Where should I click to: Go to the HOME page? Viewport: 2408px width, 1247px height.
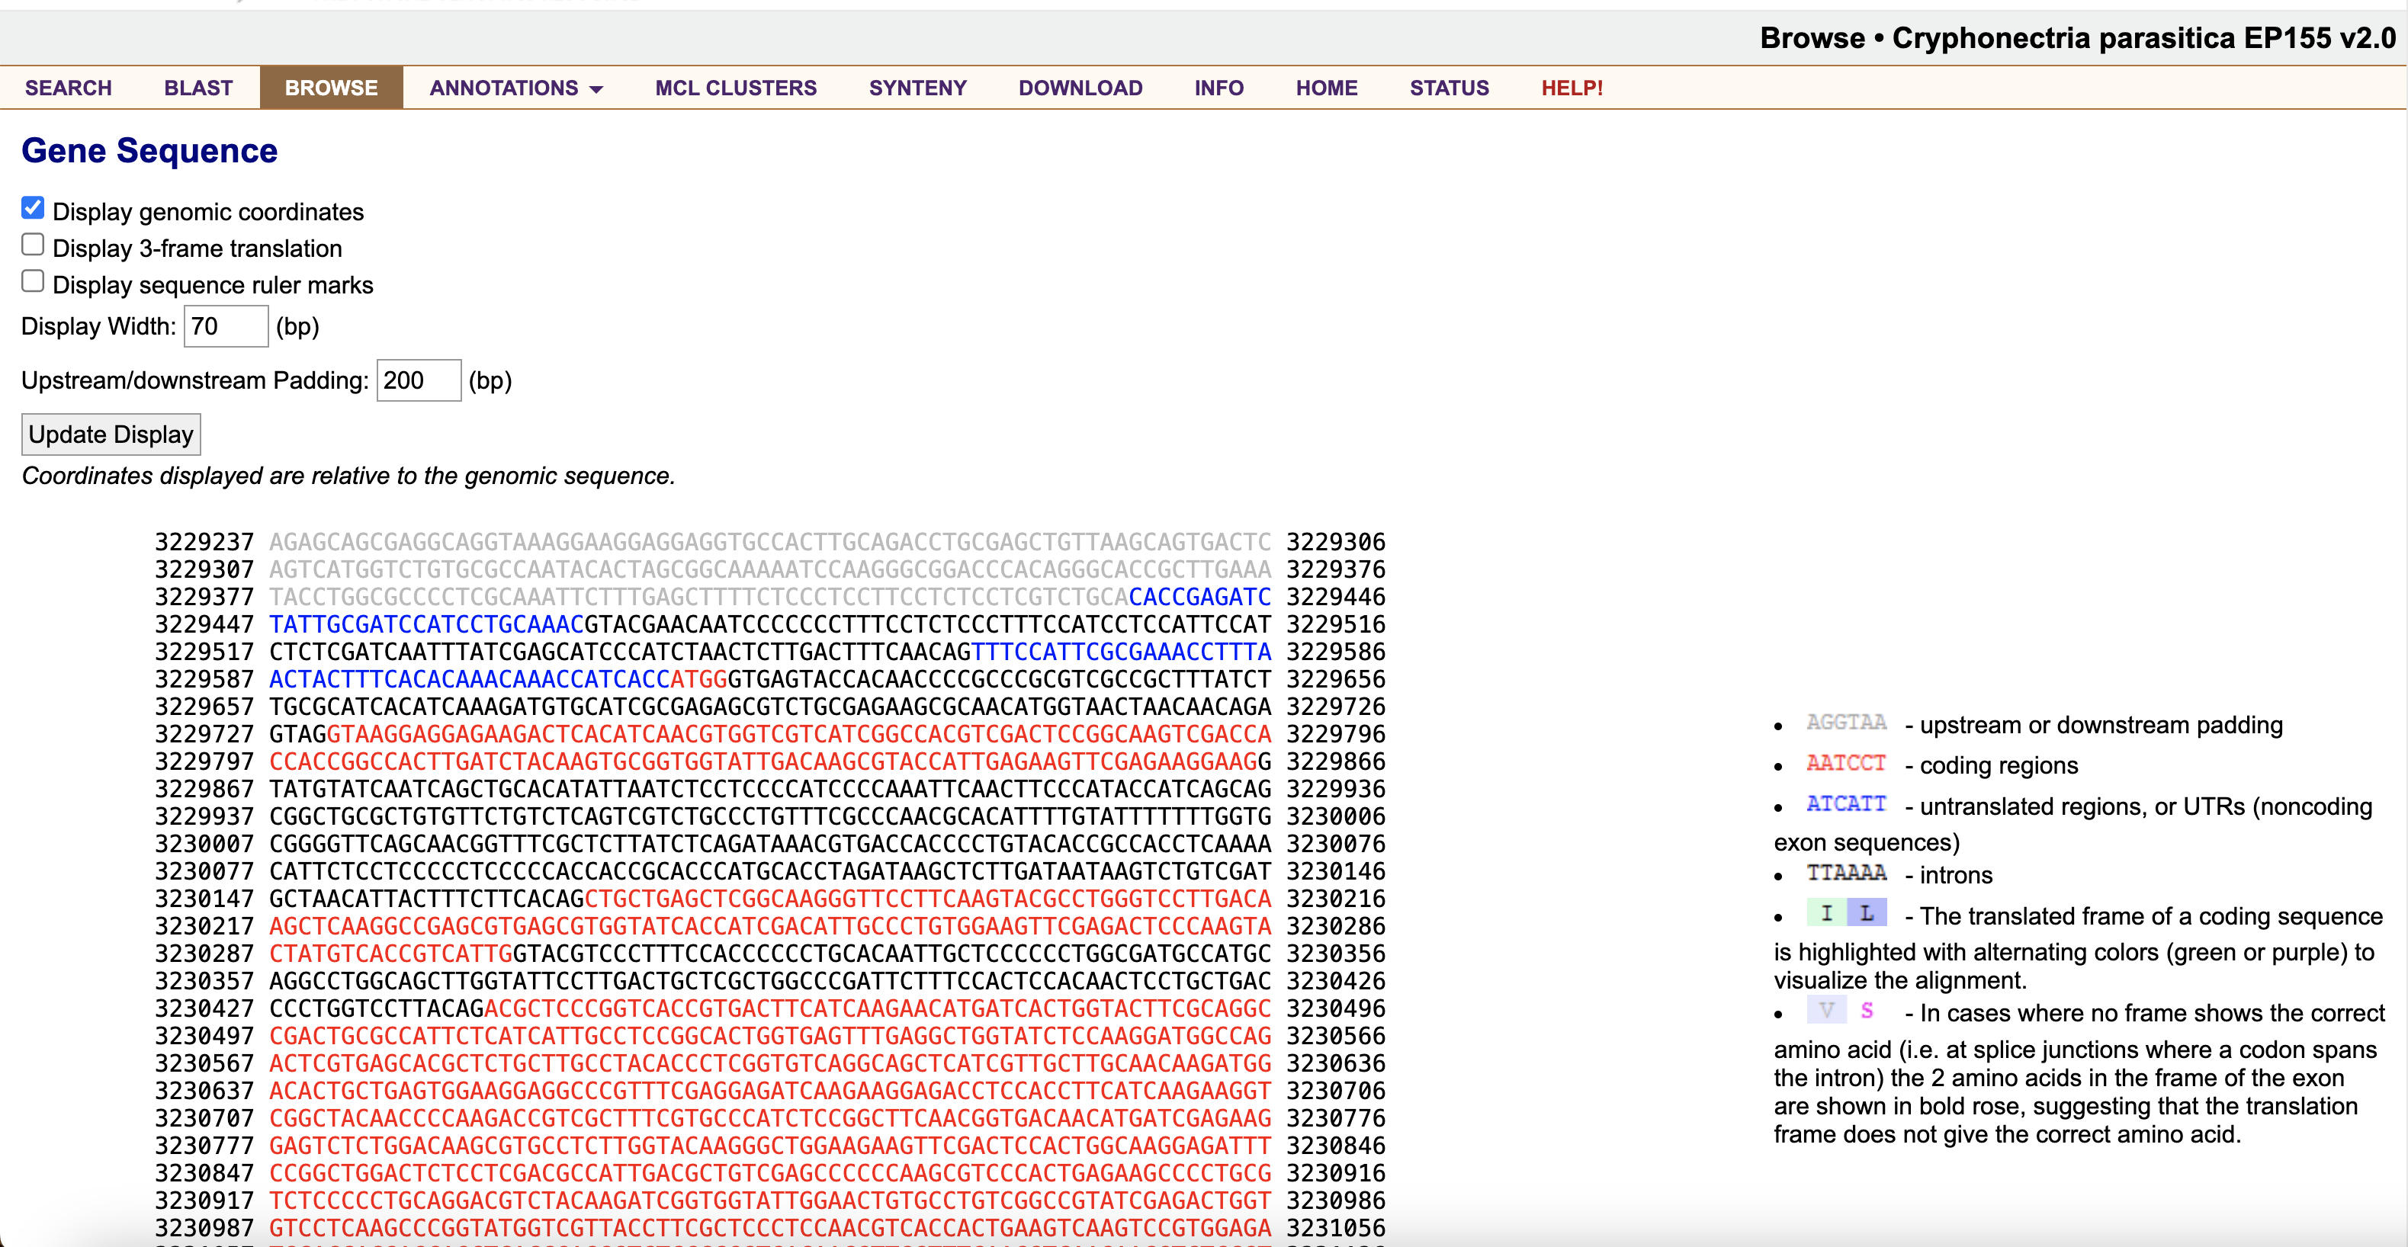tap(1325, 88)
